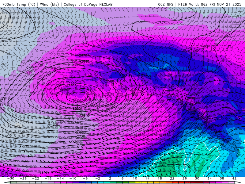Click the 2940 height contour label
The height and width of the screenshot is (184, 245).
coord(43,172)
